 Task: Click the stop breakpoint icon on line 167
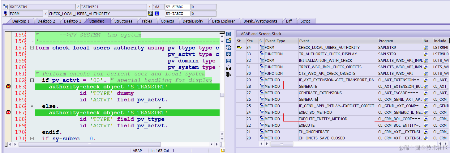(x=8, y=113)
